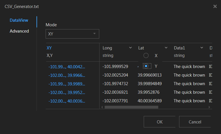221x134 pixels.
Task: Expand the Long column dropdown chevron
Action: point(131,48)
